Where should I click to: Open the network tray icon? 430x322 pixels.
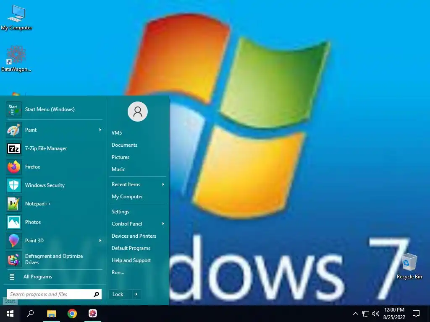(x=366, y=314)
